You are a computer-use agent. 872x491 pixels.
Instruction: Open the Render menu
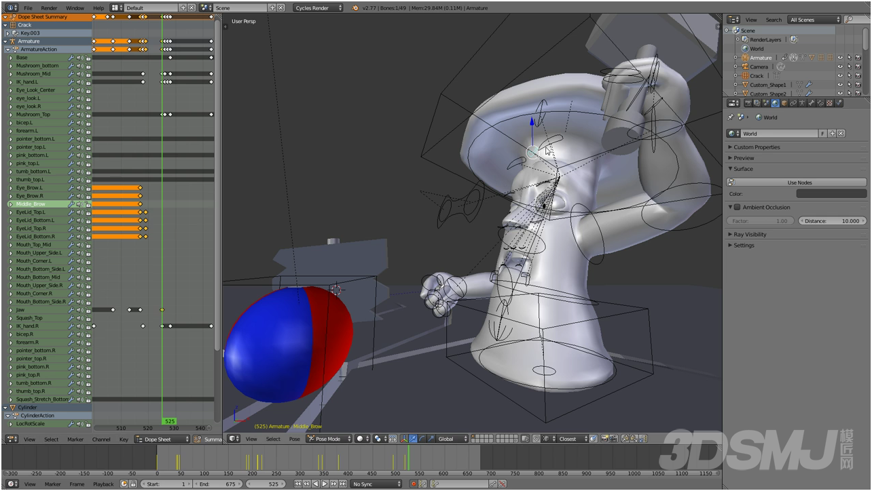(50, 7)
